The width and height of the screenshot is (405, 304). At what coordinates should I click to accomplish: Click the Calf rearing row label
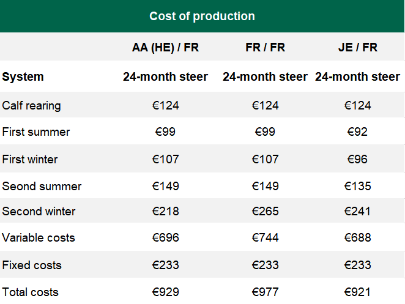tap(32, 105)
